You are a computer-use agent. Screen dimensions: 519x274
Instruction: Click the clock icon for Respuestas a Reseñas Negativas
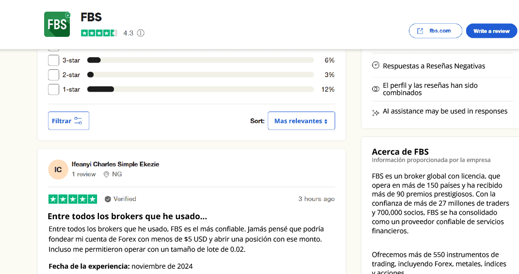coord(375,65)
